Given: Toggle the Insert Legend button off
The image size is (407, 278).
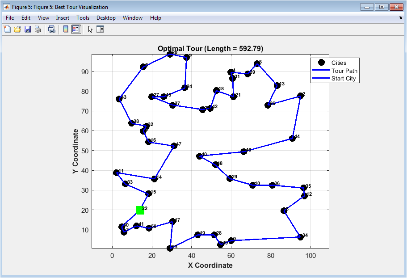Looking at the screenshot, I should click(x=76, y=29).
